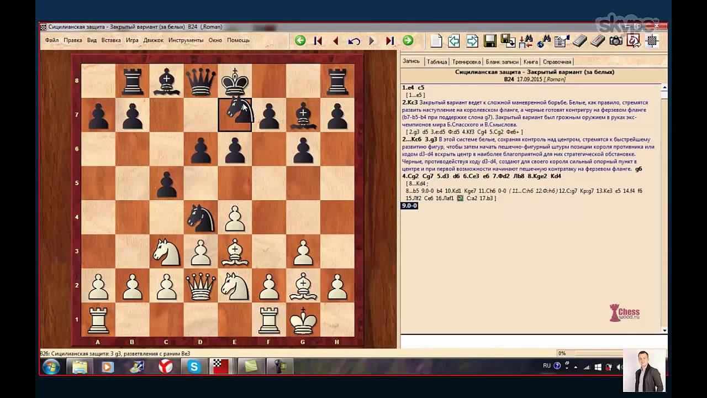This screenshot has width=707, height=398.
Task: Load the next game with page-right-arrow icon
Action: point(472,40)
